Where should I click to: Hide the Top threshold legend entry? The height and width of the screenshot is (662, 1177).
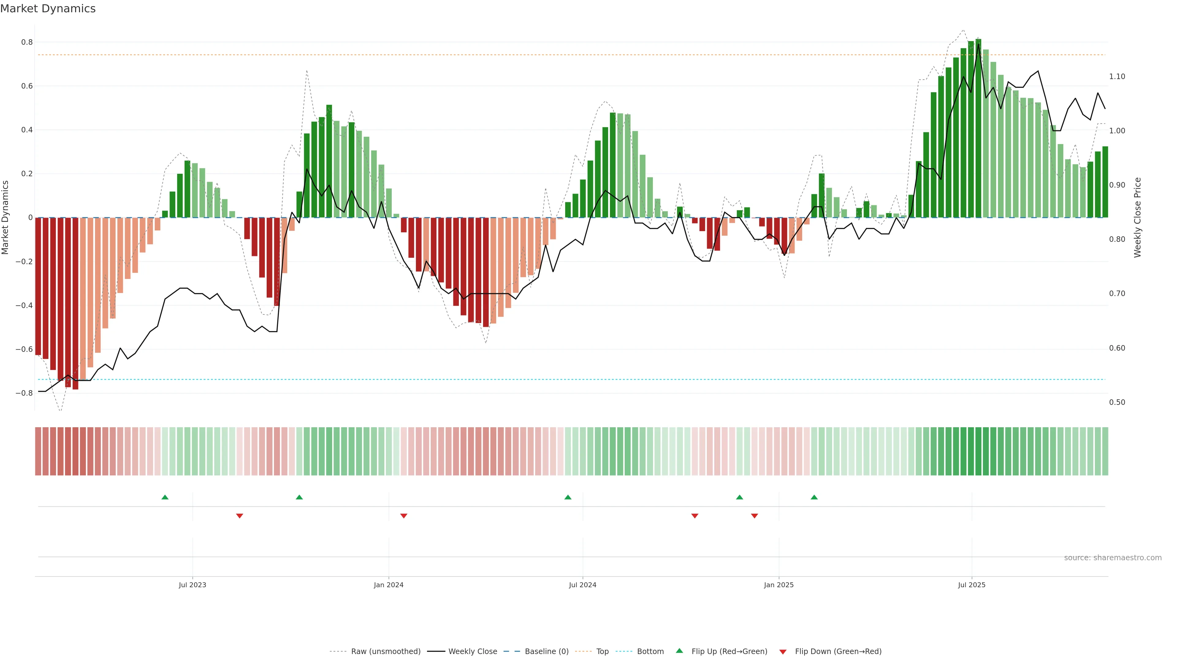tap(602, 652)
